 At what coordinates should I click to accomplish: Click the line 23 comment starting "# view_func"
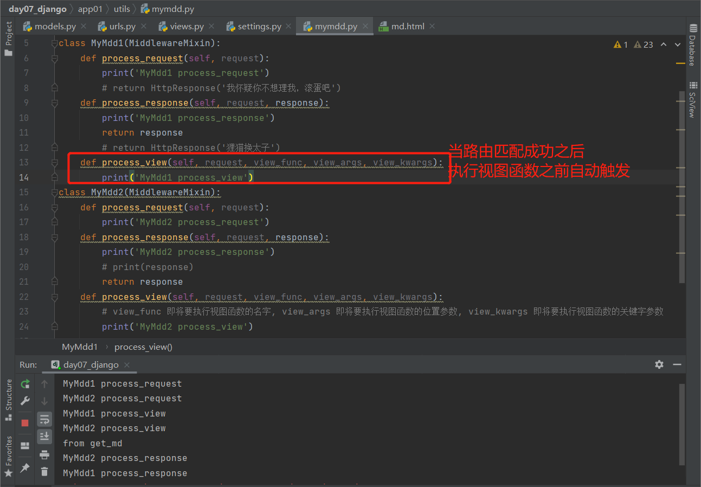tap(383, 311)
